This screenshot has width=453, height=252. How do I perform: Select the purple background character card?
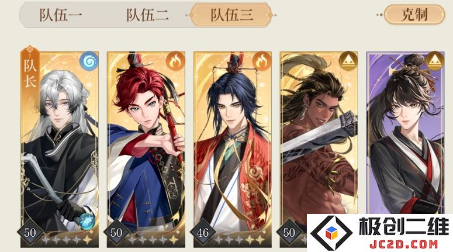[405, 133]
